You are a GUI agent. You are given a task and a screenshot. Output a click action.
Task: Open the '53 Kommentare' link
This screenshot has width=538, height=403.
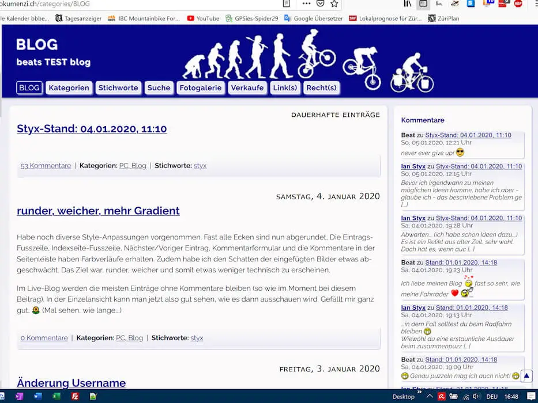[x=46, y=165]
